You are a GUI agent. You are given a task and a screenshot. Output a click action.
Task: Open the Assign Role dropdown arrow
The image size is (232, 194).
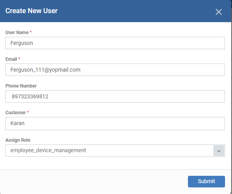click(219, 151)
